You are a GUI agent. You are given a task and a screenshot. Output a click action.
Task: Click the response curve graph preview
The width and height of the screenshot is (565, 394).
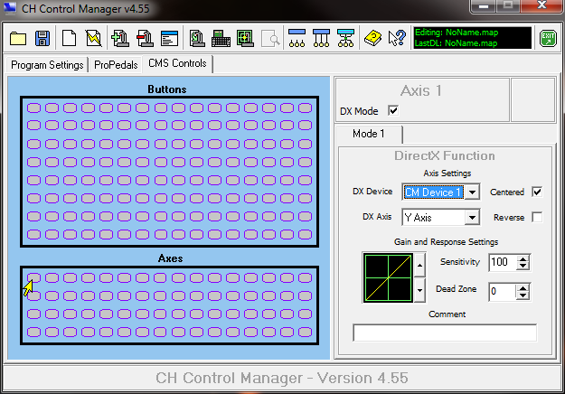[x=388, y=277]
